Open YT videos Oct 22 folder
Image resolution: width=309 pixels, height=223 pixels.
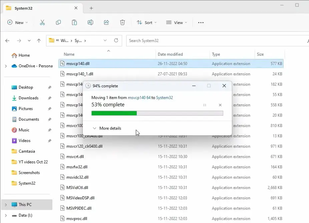click(x=30, y=162)
